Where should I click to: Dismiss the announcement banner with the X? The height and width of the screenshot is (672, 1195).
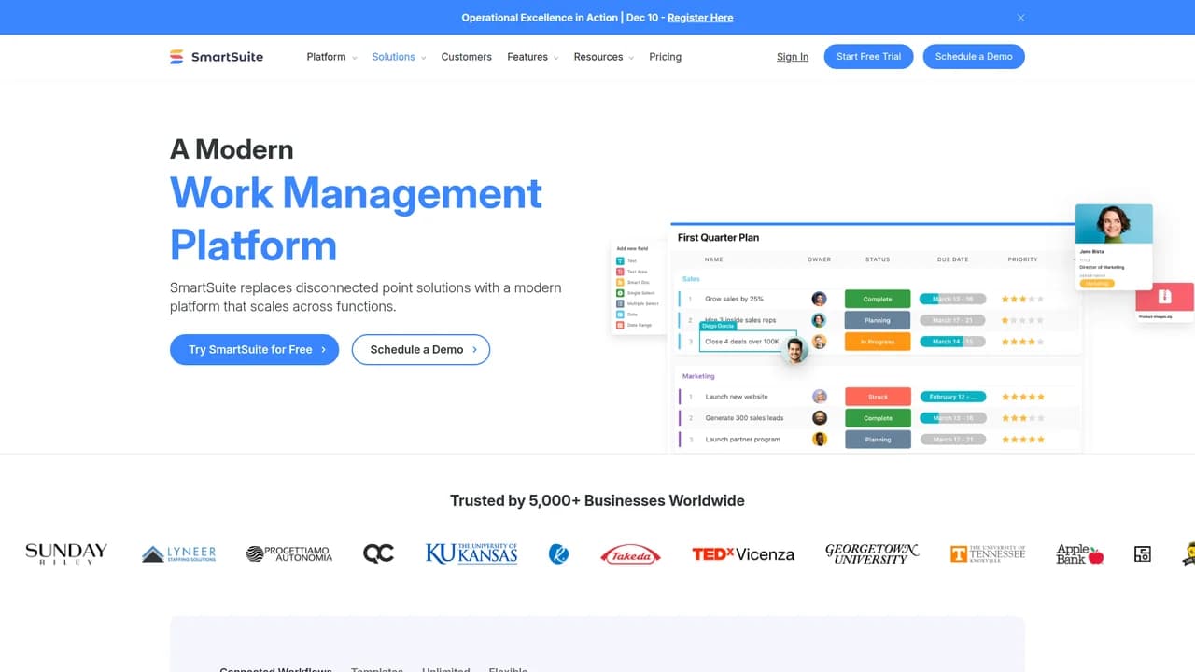1021,18
